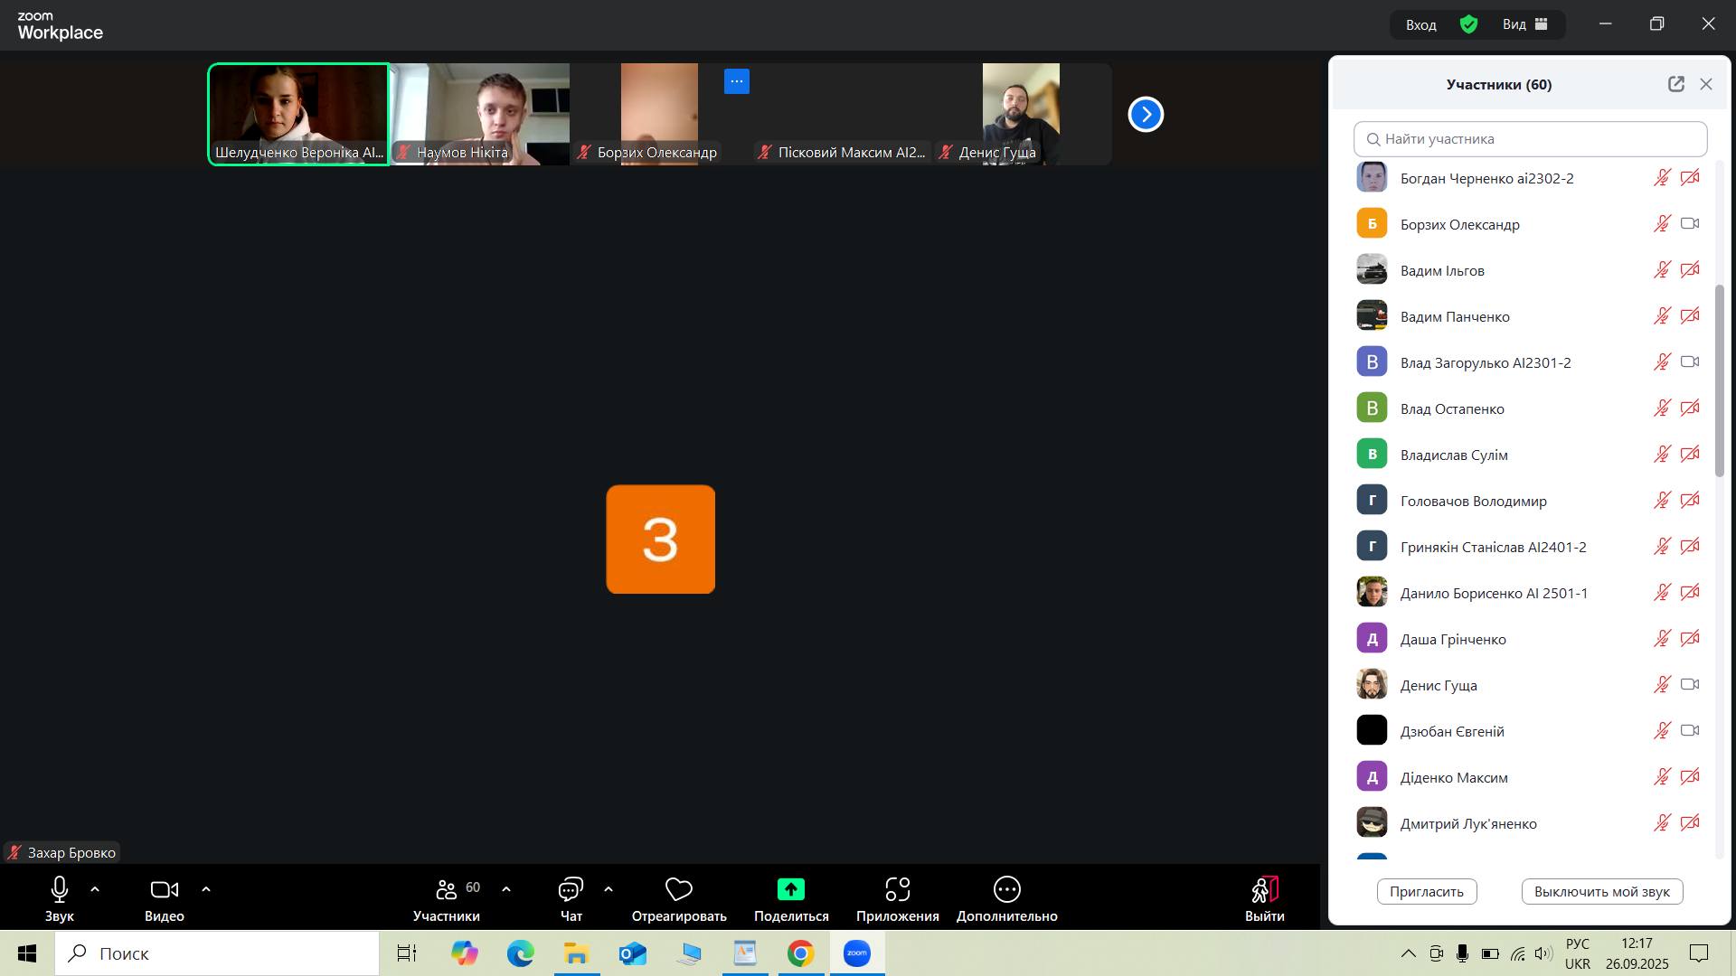Open the More (Дополнительно) options icon
The width and height of the screenshot is (1736, 976).
[1006, 890]
